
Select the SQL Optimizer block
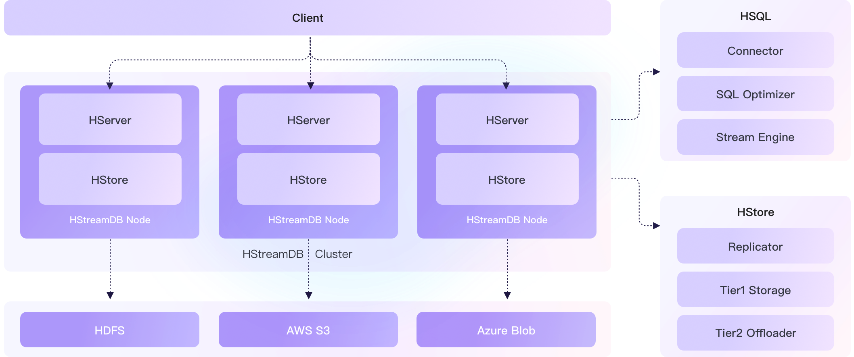[x=755, y=94]
